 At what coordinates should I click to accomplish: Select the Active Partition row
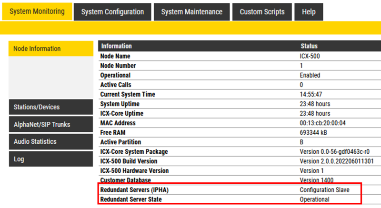click(x=121, y=142)
